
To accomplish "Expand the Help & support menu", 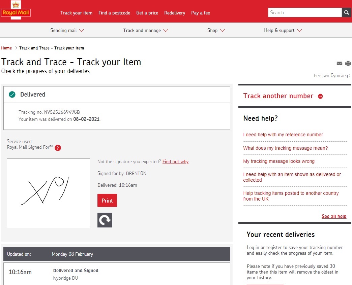I will click(x=283, y=31).
